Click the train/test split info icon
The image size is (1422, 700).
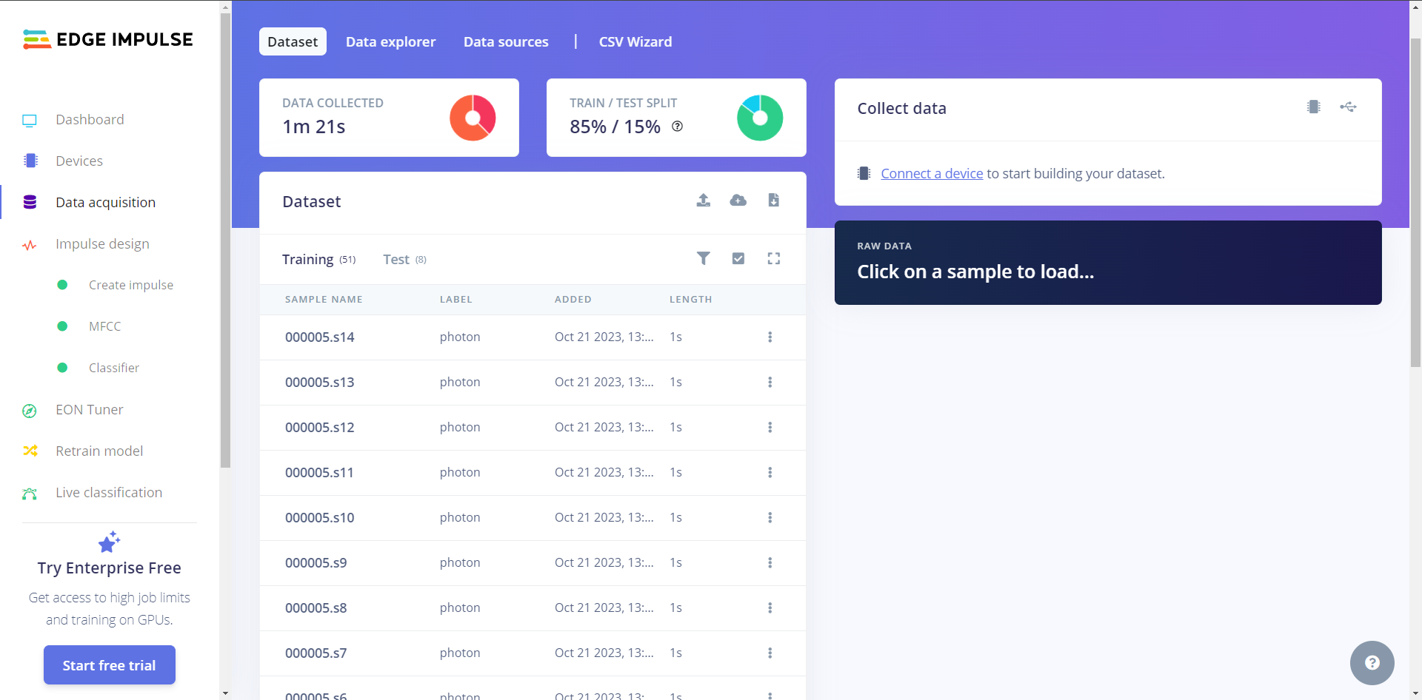(x=677, y=127)
